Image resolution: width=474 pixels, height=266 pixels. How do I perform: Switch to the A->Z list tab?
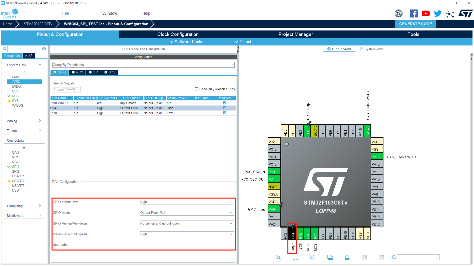pos(29,56)
